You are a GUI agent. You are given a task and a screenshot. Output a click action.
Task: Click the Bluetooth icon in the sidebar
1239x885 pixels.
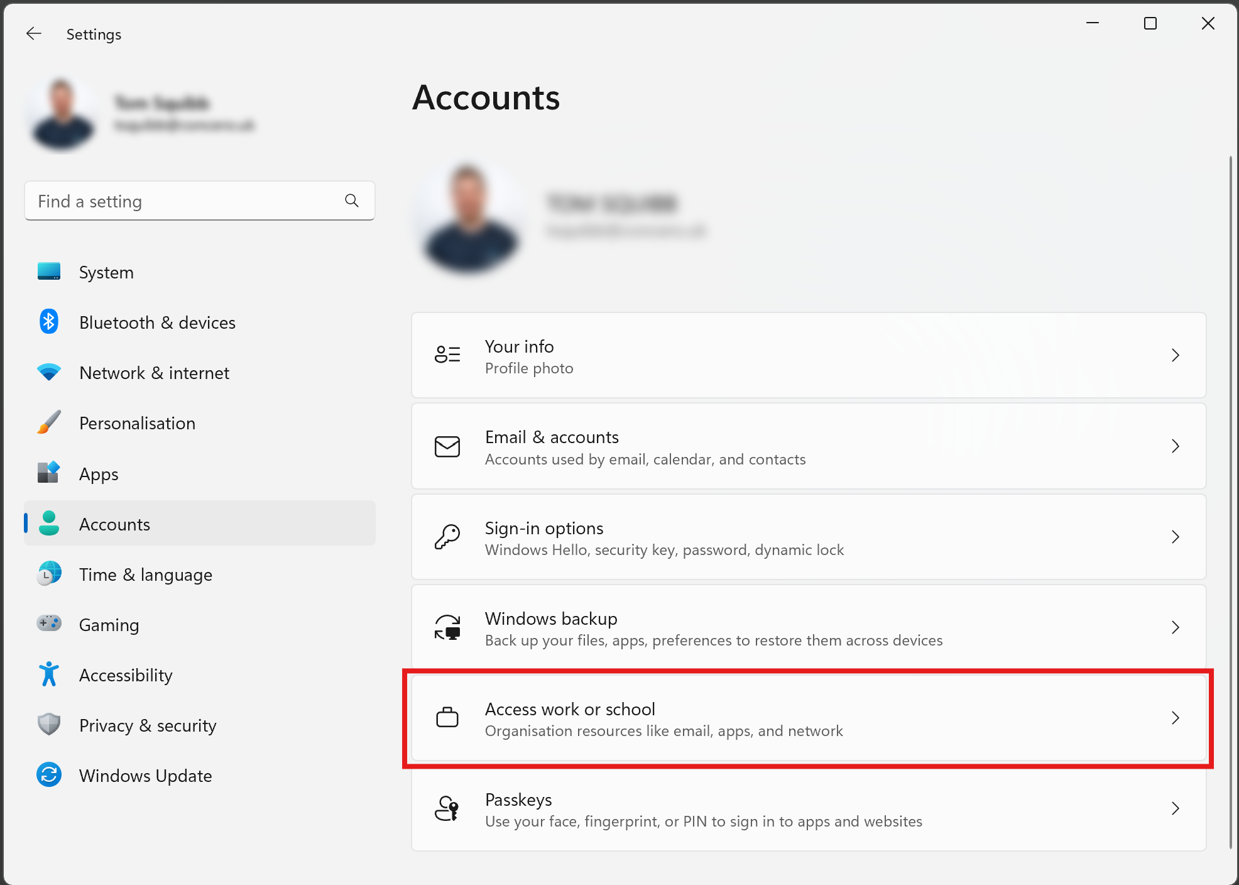click(x=49, y=322)
